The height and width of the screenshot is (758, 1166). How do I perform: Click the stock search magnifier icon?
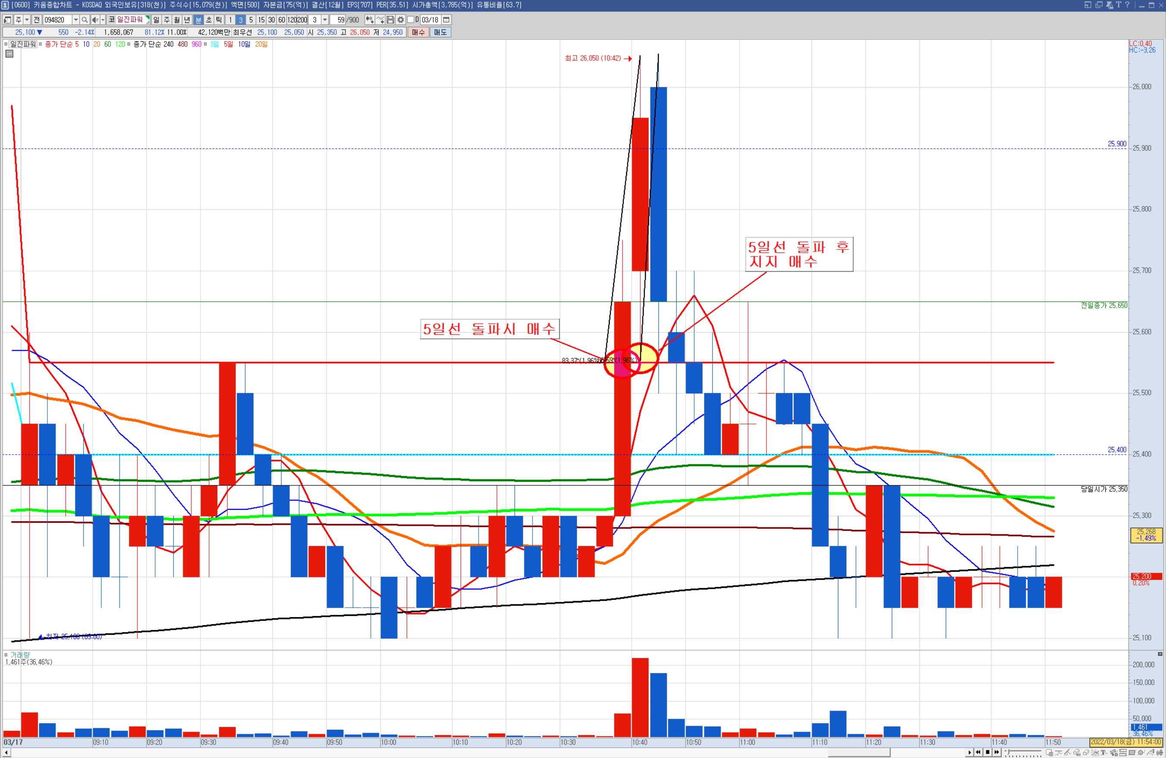pyautogui.click(x=84, y=20)
